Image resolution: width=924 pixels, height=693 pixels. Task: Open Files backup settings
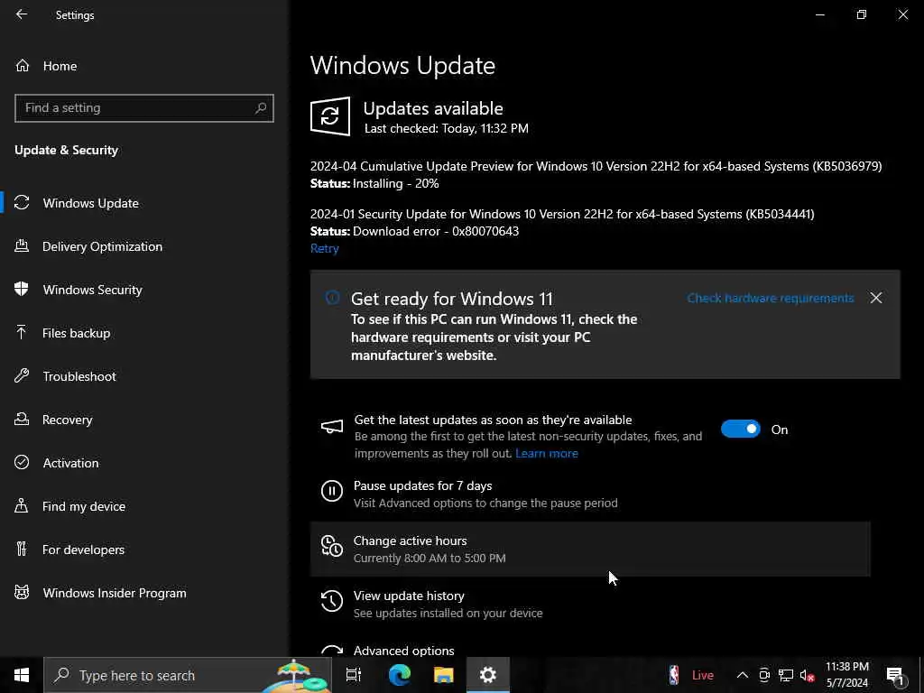(x=76, y=333)
